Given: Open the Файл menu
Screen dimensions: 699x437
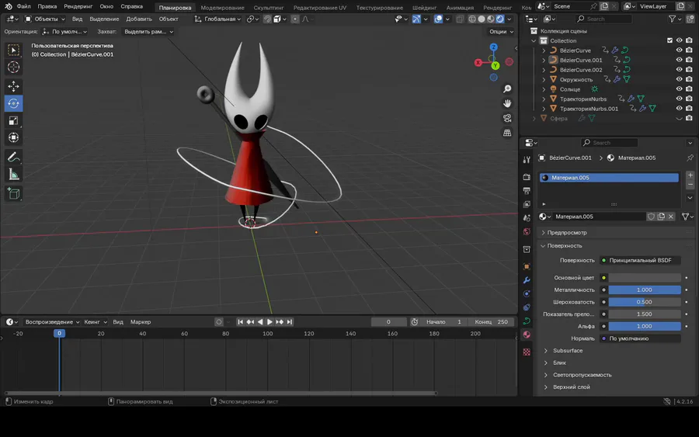Looking at the screenshot, I should click(x=23, y=6).
